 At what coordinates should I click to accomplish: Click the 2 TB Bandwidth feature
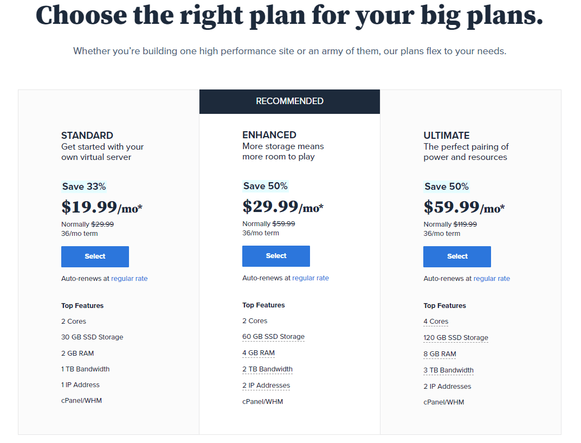coord(267,369)
